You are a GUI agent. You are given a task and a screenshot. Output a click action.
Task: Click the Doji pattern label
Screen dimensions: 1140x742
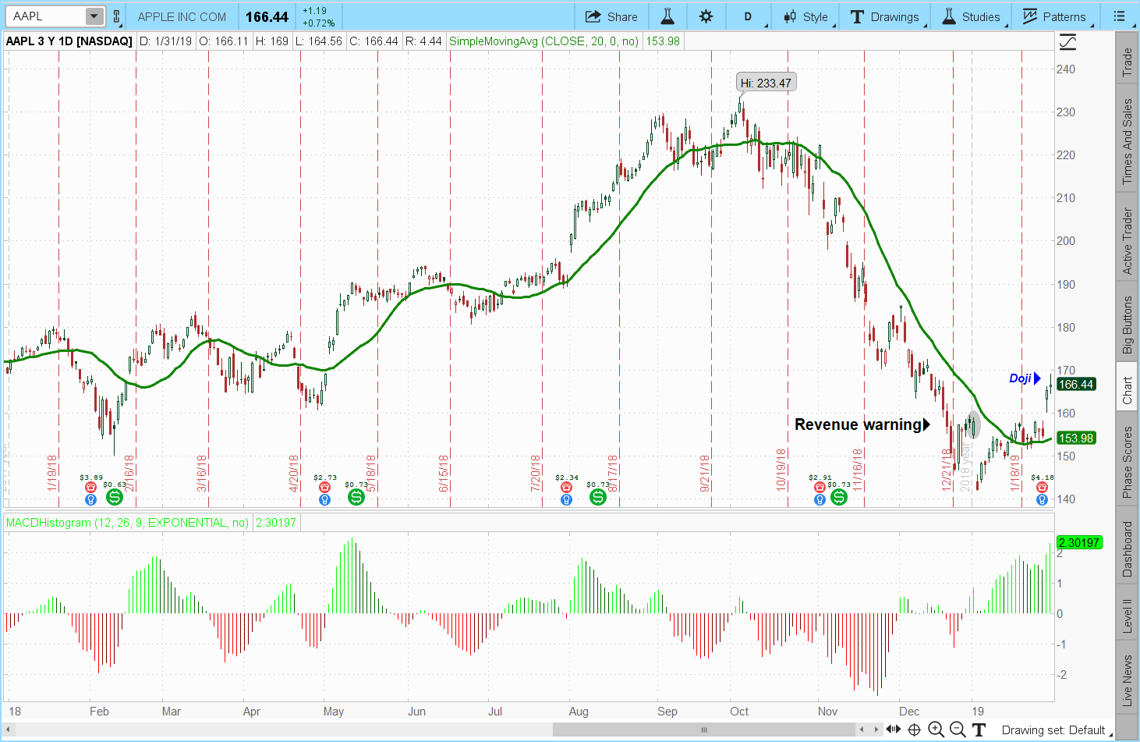(1025, 378)
